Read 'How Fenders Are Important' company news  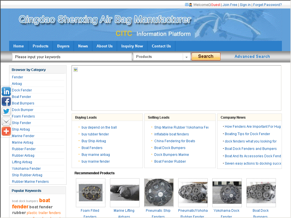(x=253, y=127)
